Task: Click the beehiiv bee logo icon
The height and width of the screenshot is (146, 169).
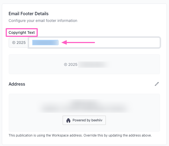Action: click(x=68, y=120)
